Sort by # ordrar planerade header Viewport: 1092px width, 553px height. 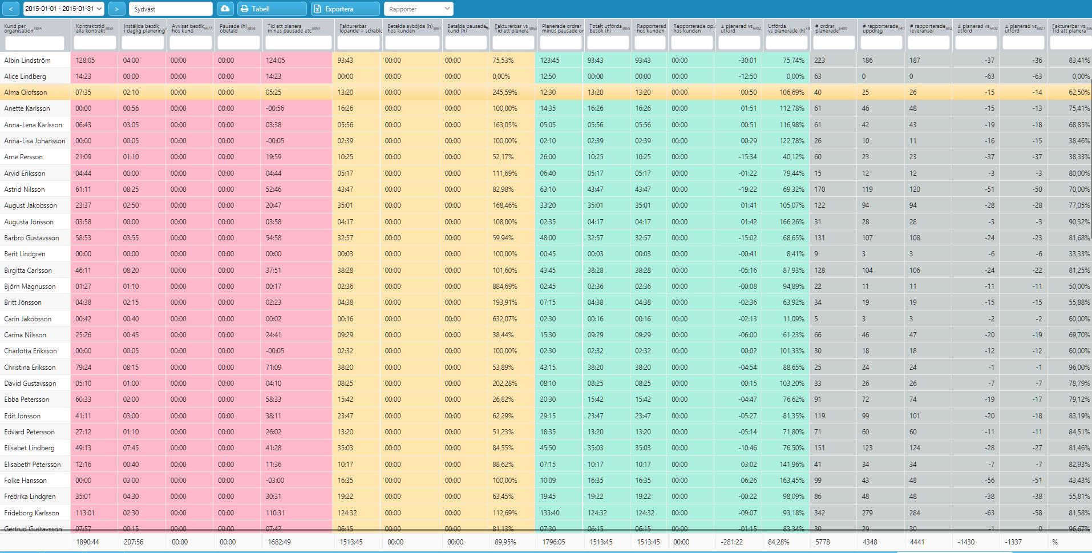coord(832,29)
